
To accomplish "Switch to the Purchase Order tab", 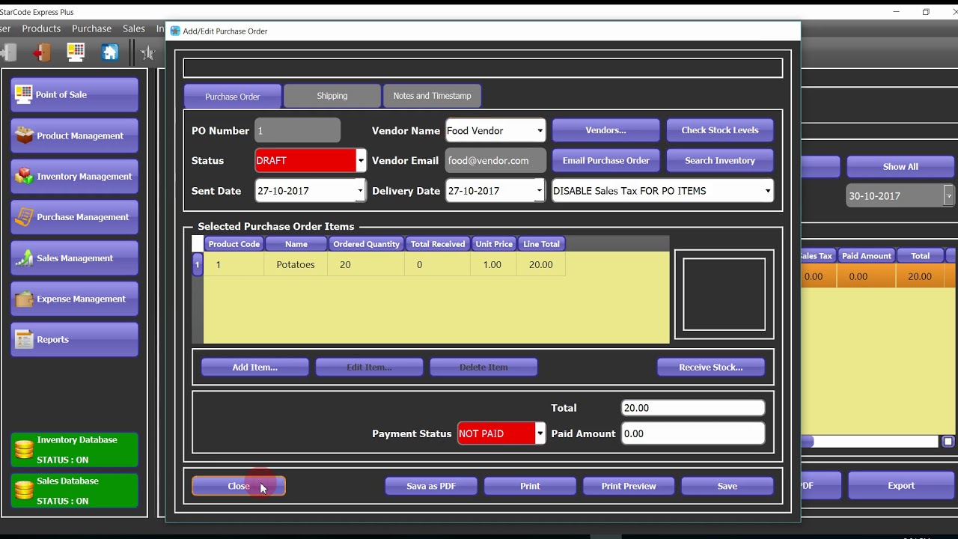I will pyautogui.click(x=233, y=97).
